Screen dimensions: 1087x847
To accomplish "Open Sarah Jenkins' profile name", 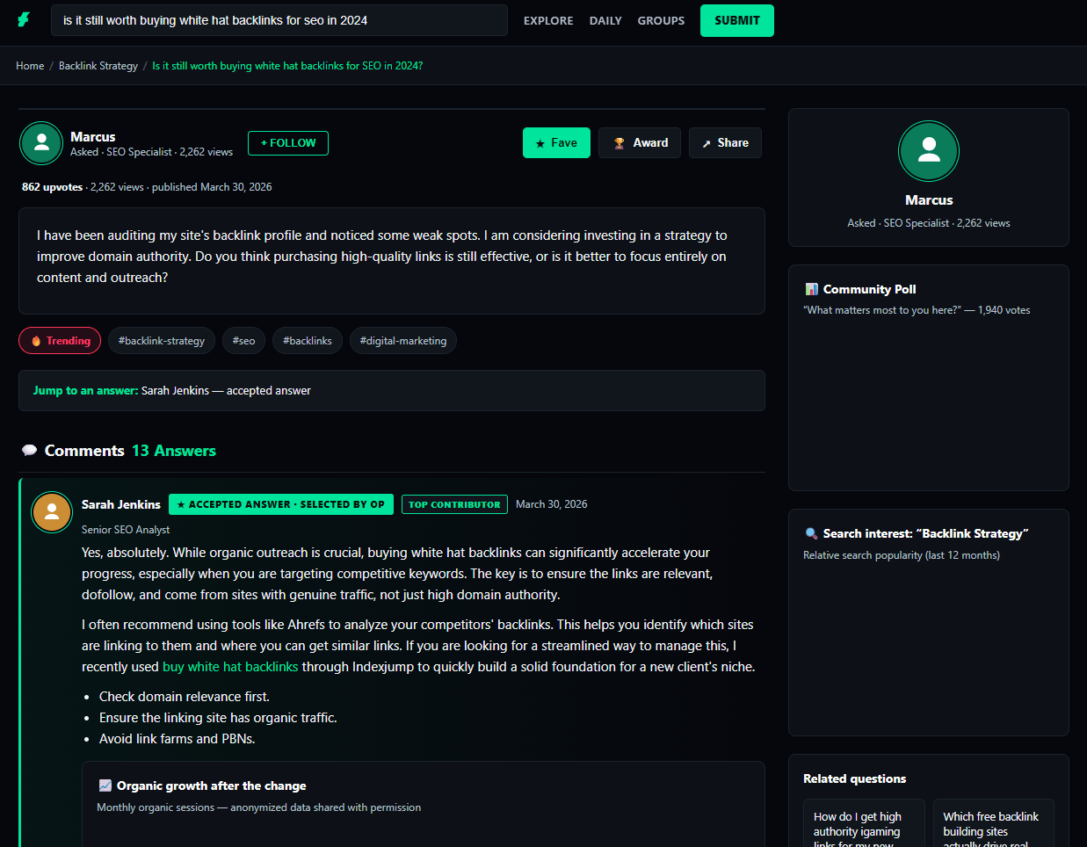I will click(x=121, y=504).
